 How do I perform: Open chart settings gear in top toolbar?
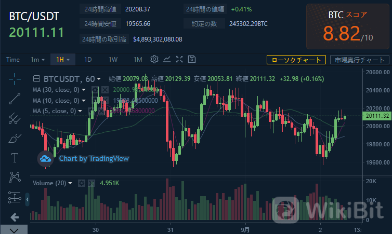coord(154,59)
